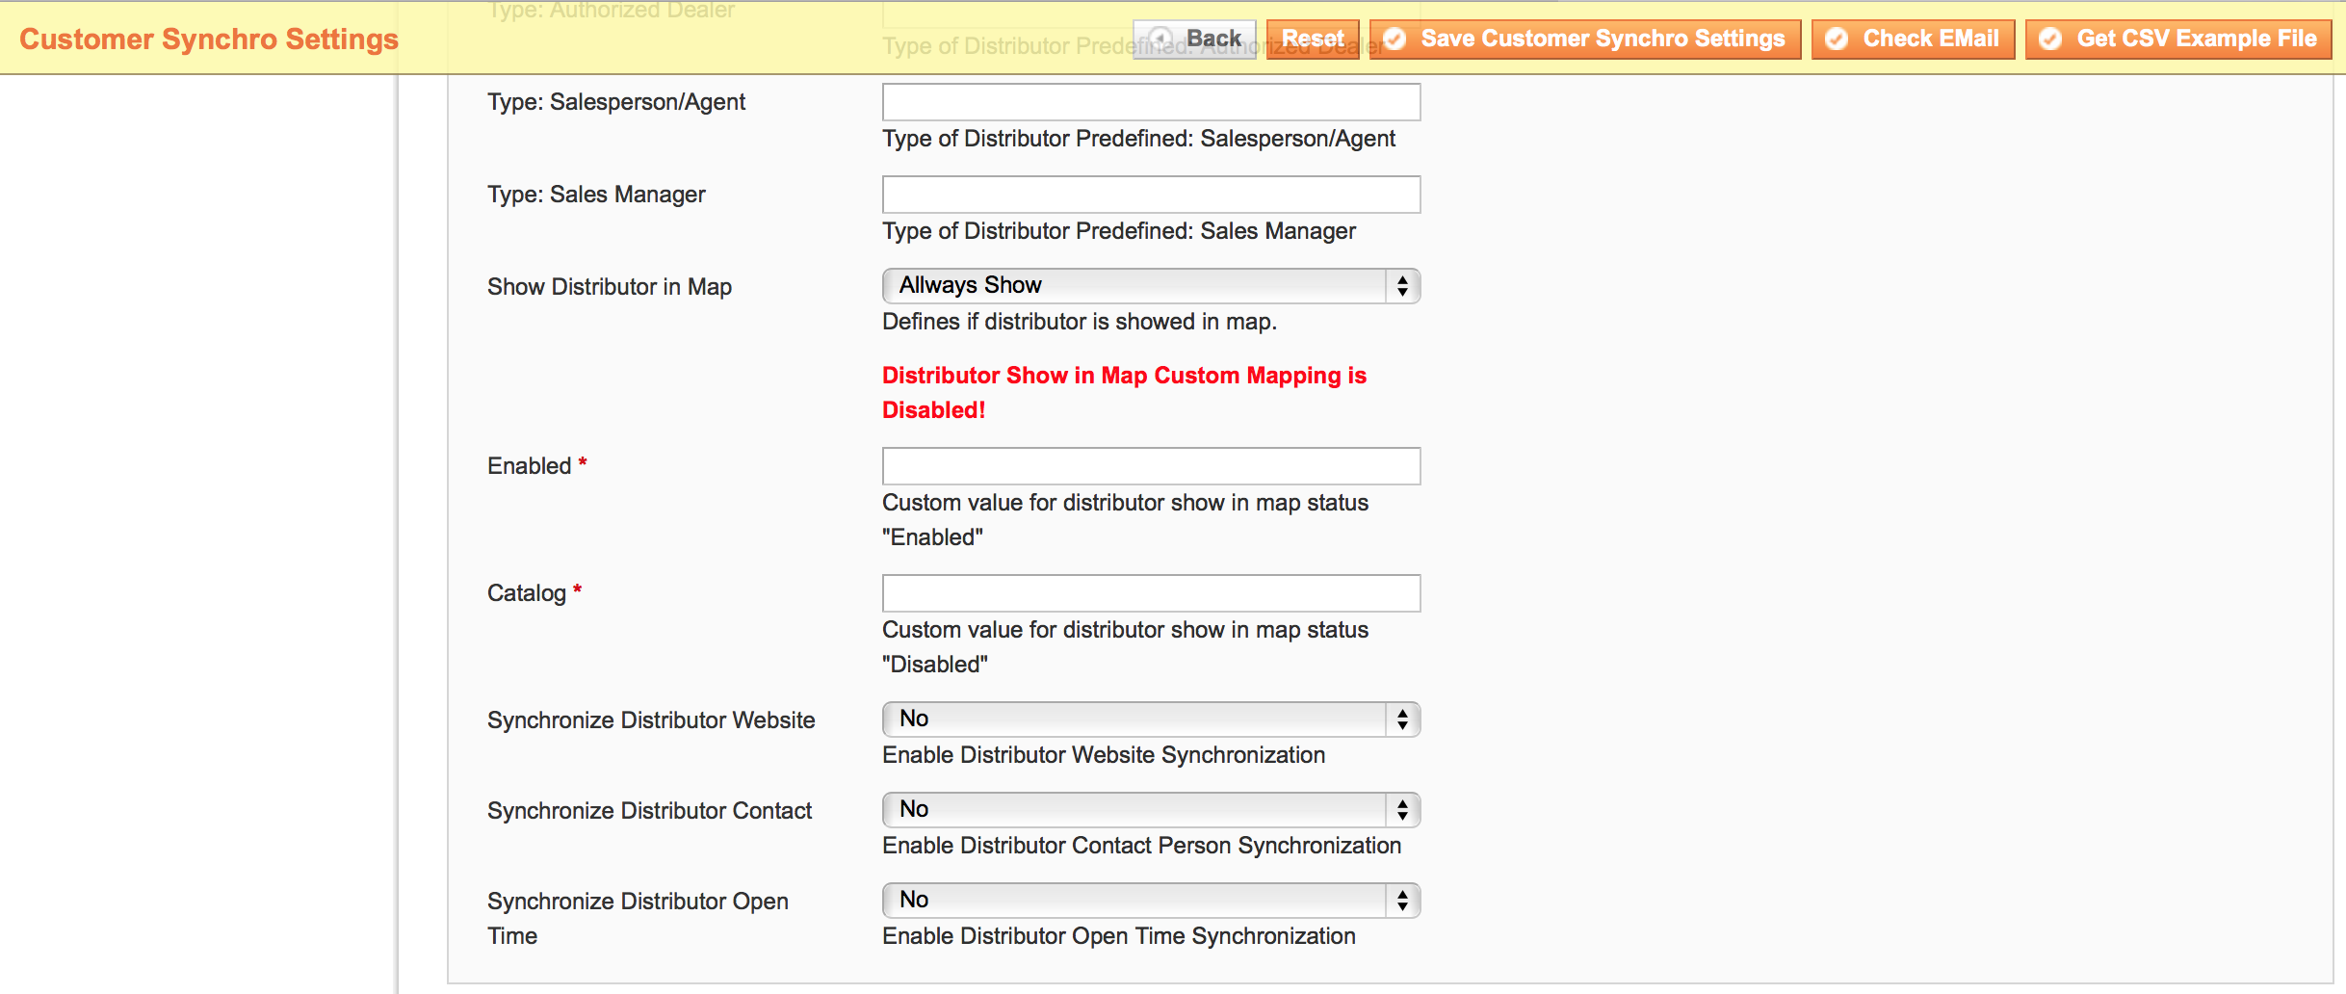Open Synchronize Distributor Contact dropdown
Viewport: 2346px width, 994px height.
1151,810
